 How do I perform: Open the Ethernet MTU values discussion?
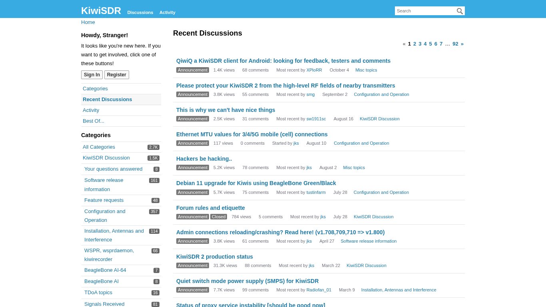[252, 134]
